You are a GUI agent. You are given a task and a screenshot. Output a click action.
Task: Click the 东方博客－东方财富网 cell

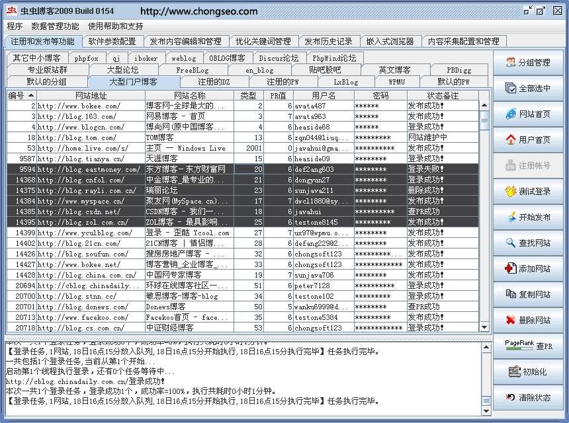pyautogui.click(x=189, y=169)
